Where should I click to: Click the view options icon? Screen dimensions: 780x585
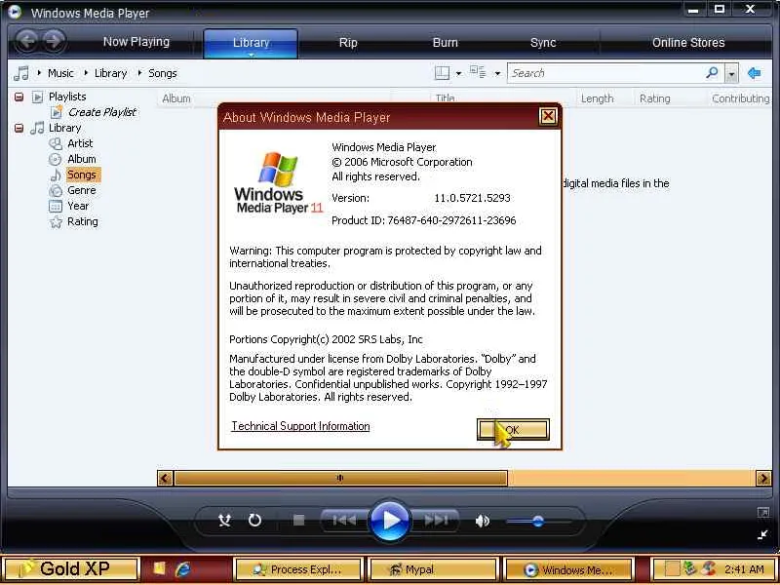(x=478, y=72)
